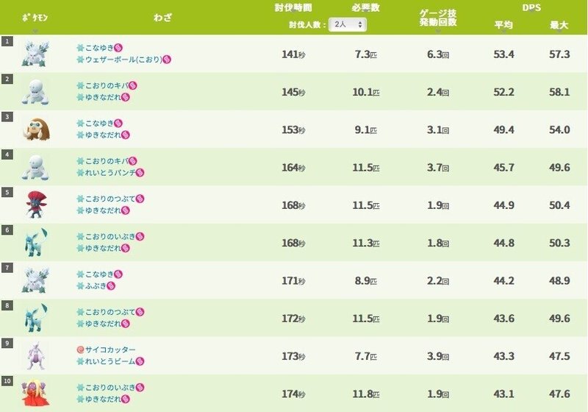Click rank 10 number badge
Image resolution: width=588 pixels, height=412 pixels.
7,381
